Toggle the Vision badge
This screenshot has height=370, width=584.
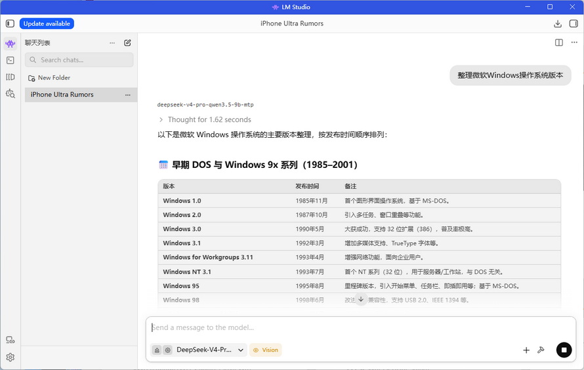point(266,350)
